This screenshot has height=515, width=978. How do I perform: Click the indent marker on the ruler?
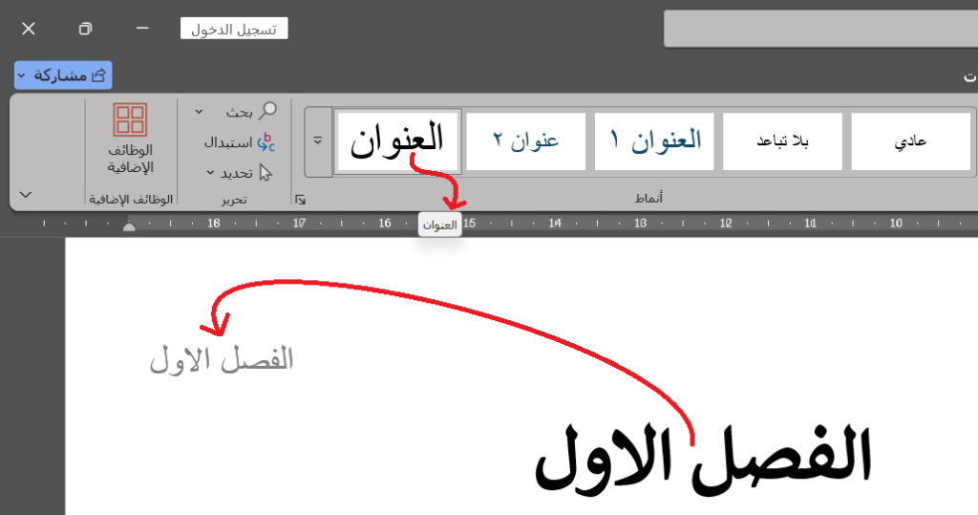129,225
